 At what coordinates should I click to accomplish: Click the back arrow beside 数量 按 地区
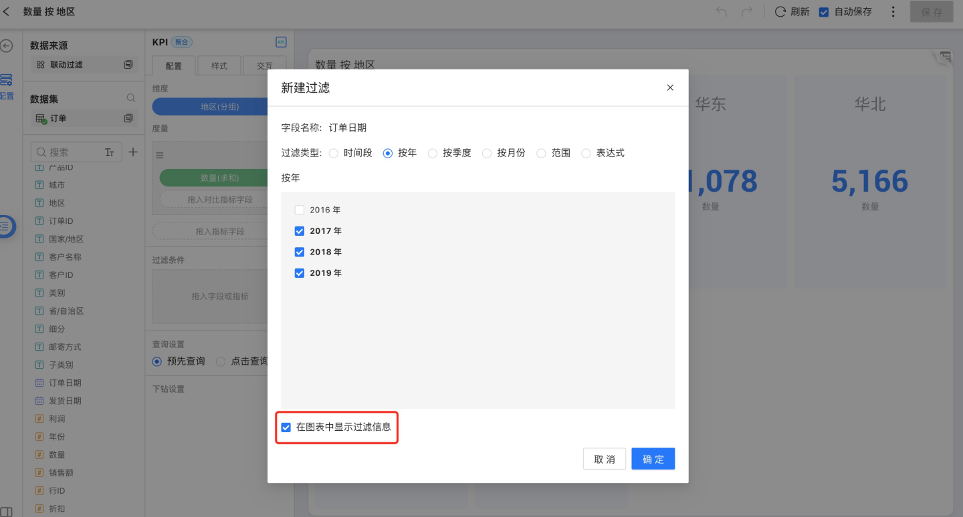coord(7,12)
